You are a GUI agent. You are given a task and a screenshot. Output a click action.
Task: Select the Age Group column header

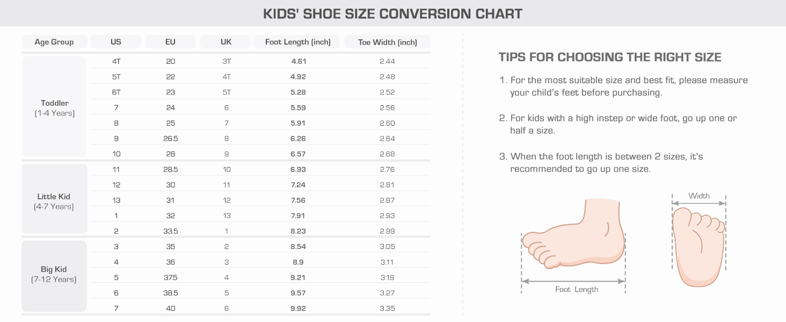[54, 42]
